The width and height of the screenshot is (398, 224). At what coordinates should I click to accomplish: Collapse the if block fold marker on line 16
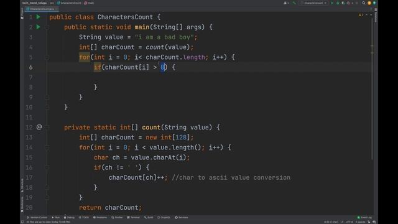tap(47, 167)
